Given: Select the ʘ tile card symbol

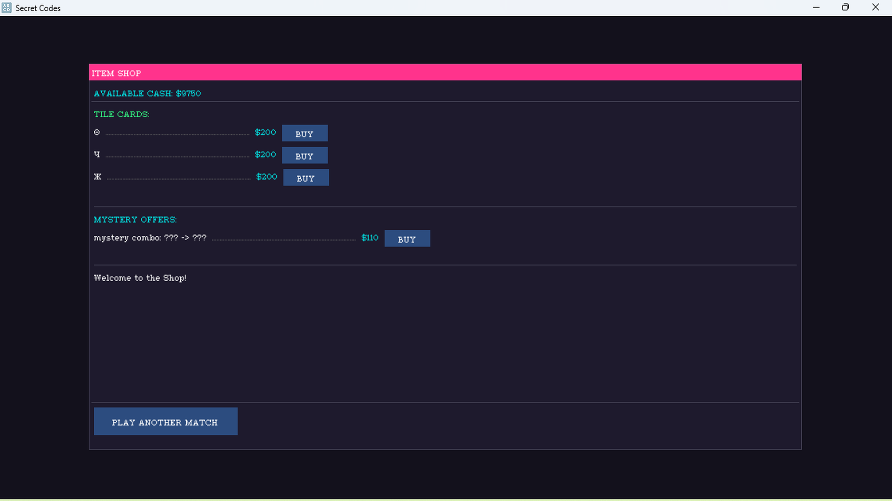Looking at the screenshot, I should (x=97, y=132).
